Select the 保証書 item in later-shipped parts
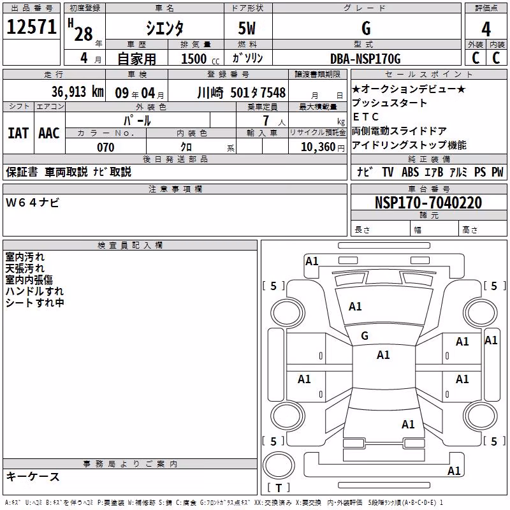This screenshot has height=510, width=510. [22, 171]
